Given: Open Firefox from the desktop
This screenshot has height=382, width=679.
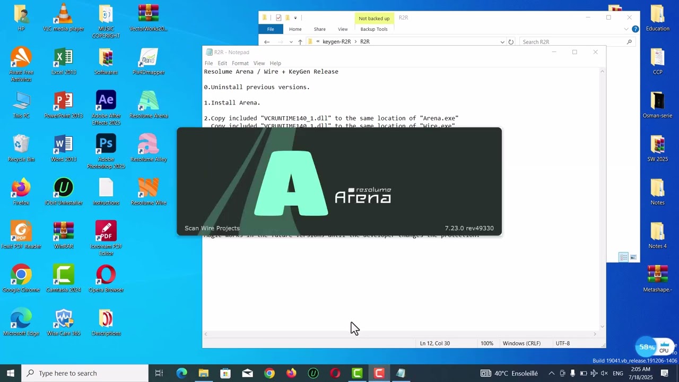Looking at the screenshot, I should pos(21,192).
